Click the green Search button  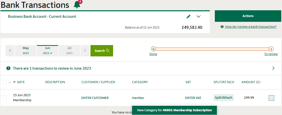tap(102, 51)
